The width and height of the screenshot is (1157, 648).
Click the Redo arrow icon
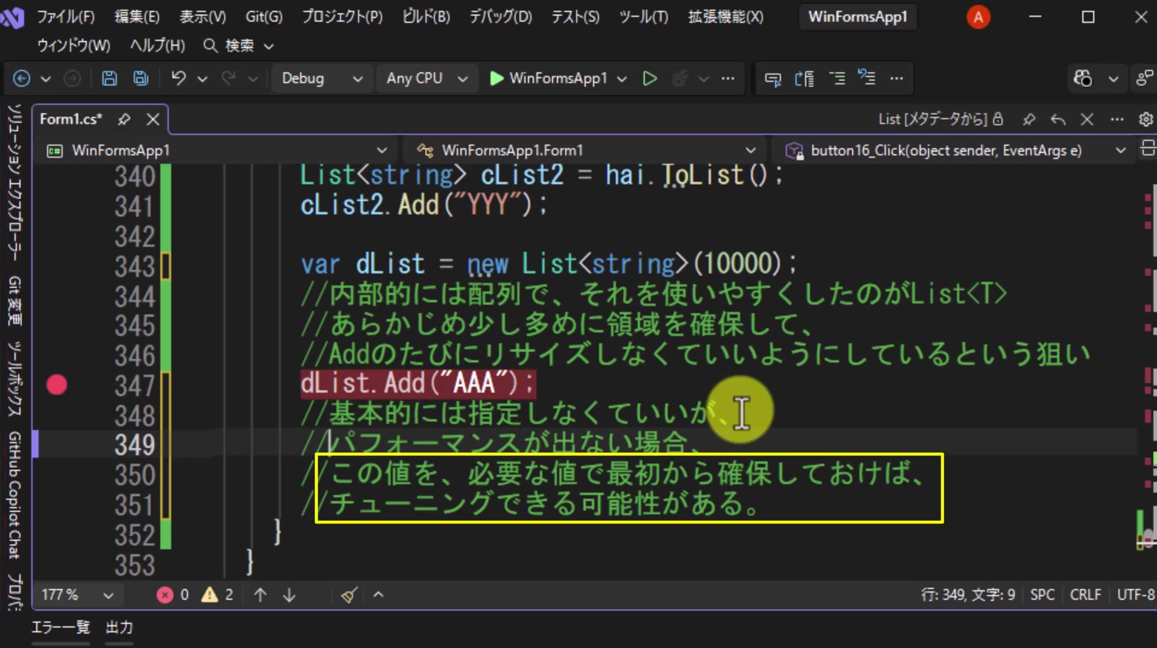tap(228, 78)
